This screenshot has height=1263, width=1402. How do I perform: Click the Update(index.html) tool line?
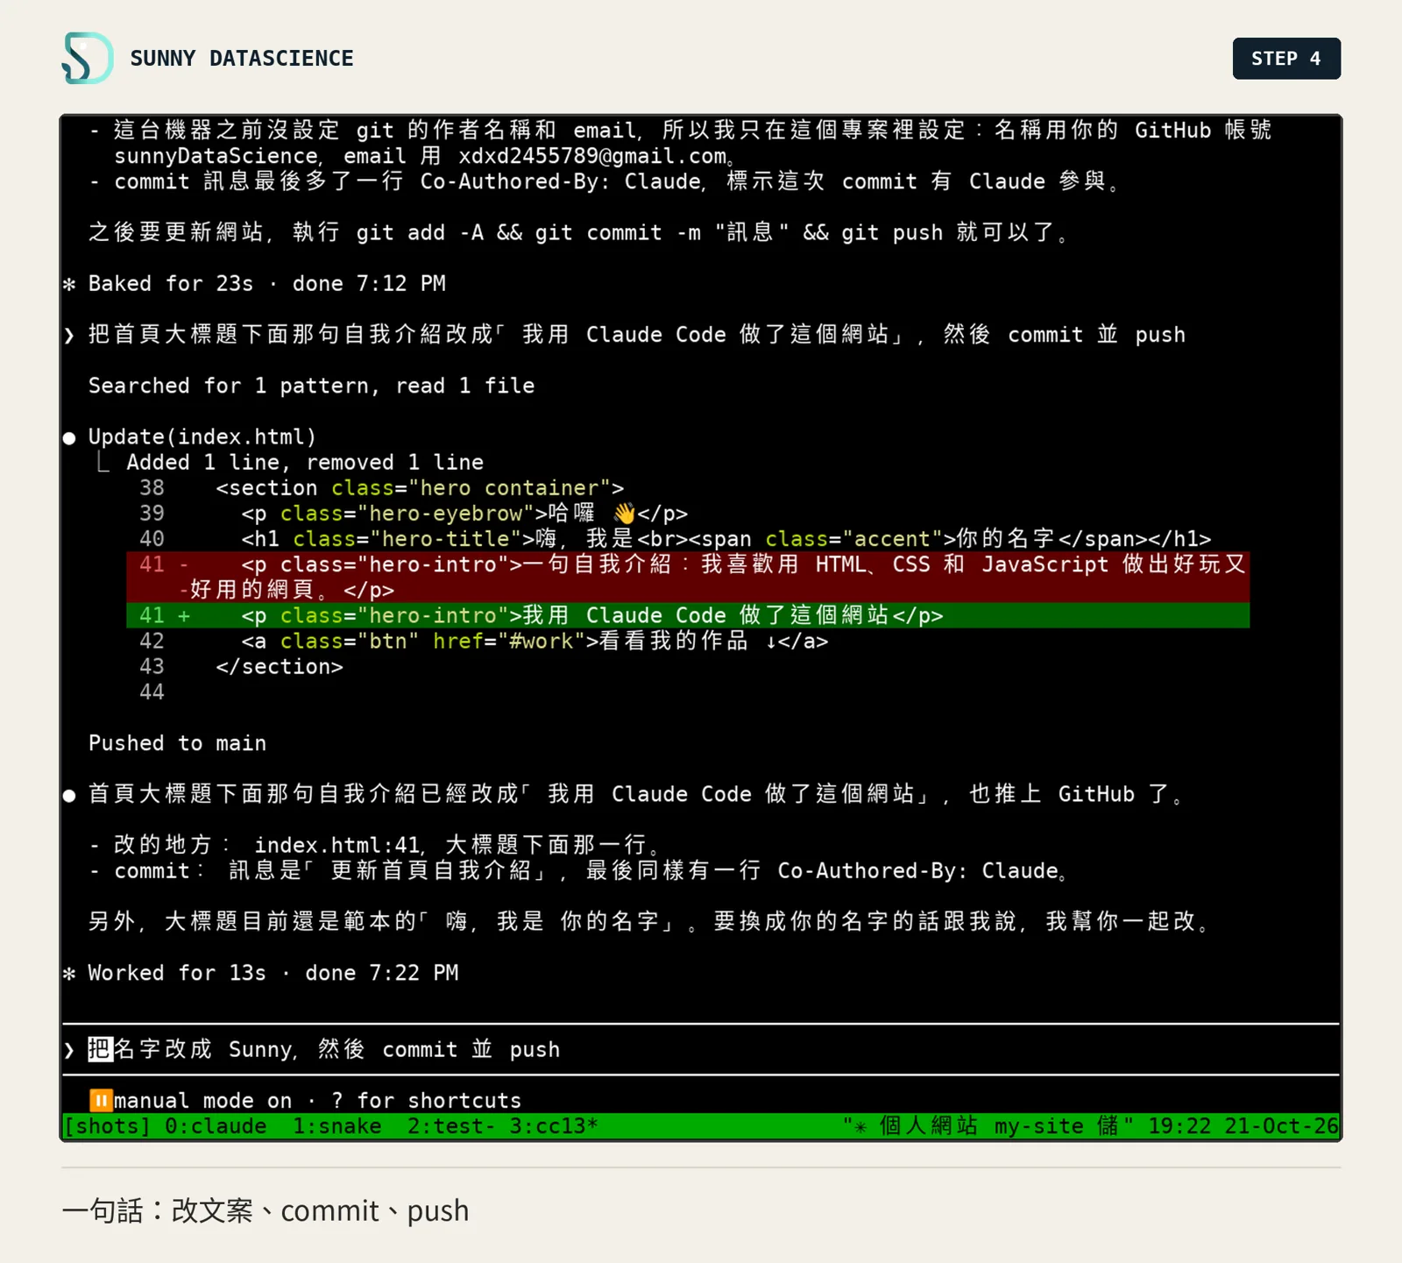click(202, 436)
